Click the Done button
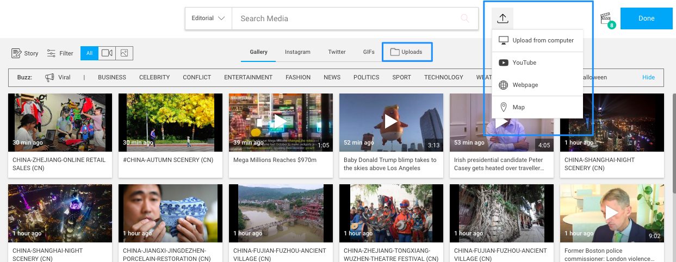Image resolution: width=676 pixels, height=262 pixels. coord(646,18)
